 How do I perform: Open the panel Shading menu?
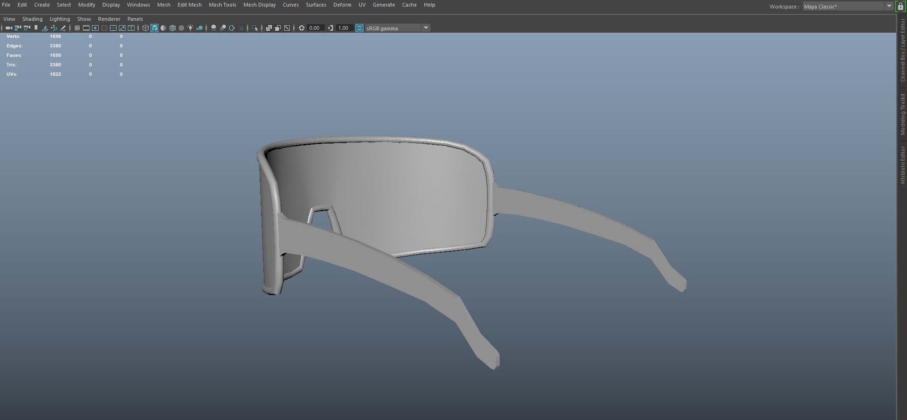click(x=32, y=19)
